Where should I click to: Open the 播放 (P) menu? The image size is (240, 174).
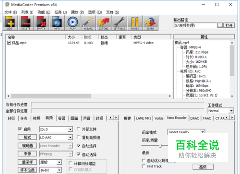[77, 12]
